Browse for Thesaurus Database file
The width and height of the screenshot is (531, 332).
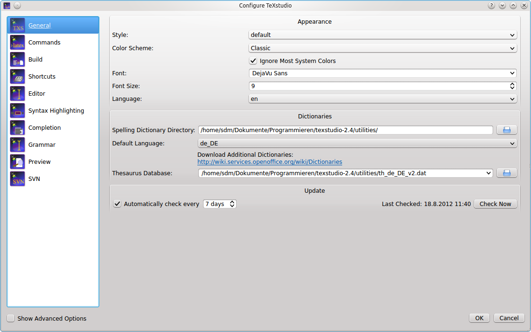point(506,173)
